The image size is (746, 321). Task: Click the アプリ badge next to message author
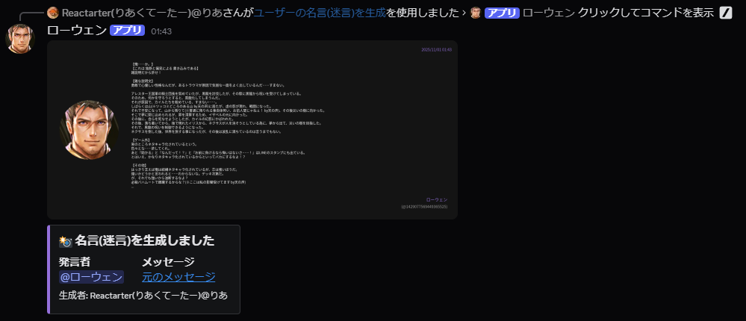click(x=127, y=31)
